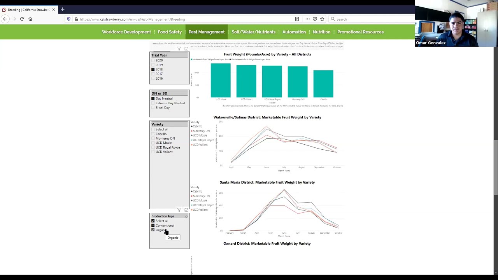Screen dimensions: 498x280
Task: Click the page vertical scrollbar thumb
Action: 495,167
